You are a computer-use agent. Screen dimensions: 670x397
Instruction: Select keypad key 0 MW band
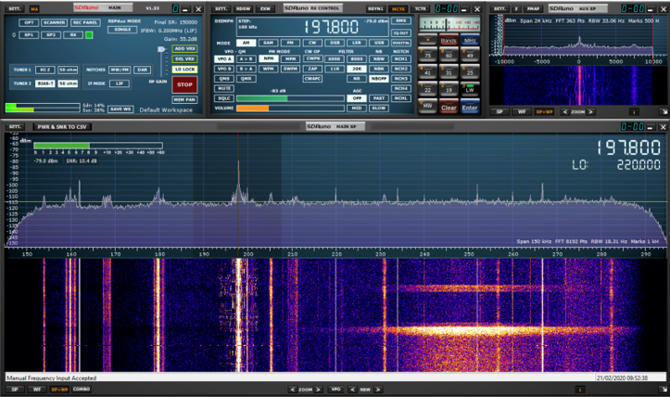pyautogui.click(x=427, y=106)
